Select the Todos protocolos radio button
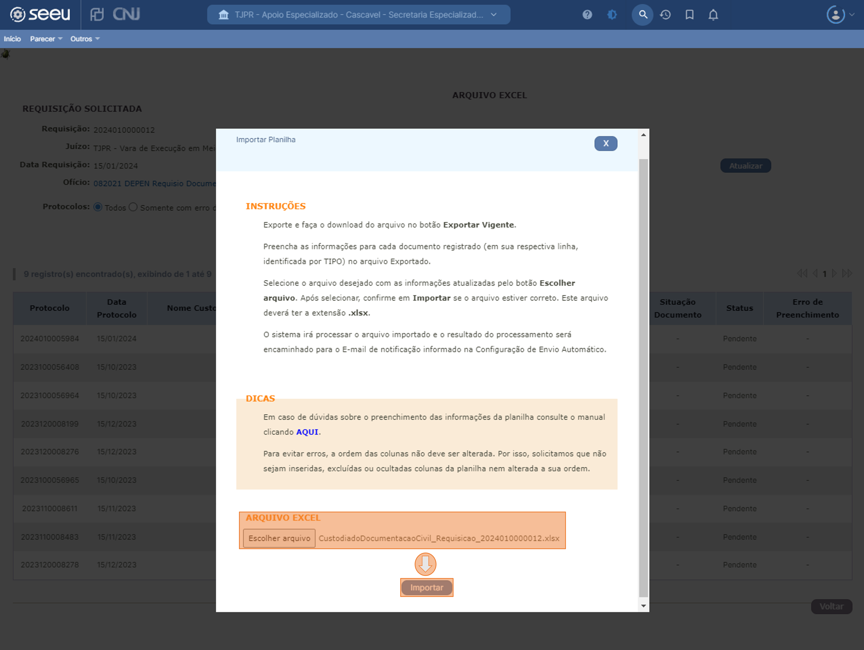864x650 pixels. click(98, 207)
